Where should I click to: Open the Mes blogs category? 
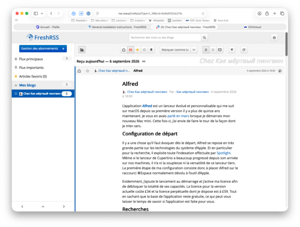pyautogui.click(x=27, y=85)
